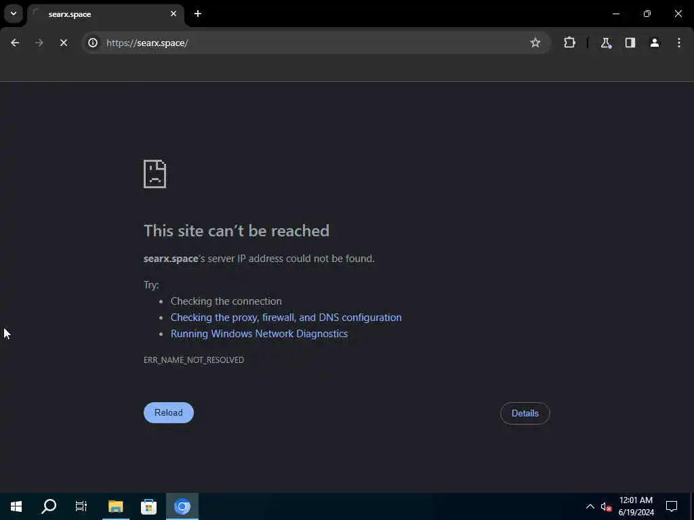
Task: Open a new tab
Action: 198,14
